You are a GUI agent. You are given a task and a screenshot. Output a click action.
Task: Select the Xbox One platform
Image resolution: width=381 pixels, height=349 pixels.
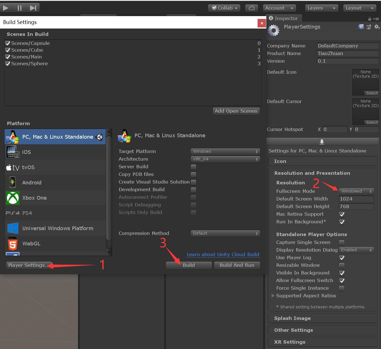(x=55, y=198)
